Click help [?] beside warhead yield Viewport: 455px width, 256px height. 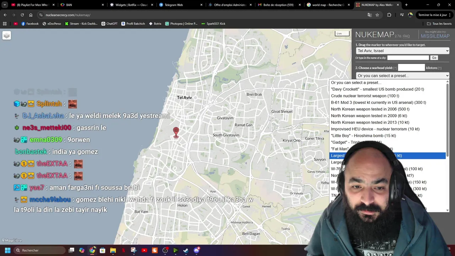(395, 68)
